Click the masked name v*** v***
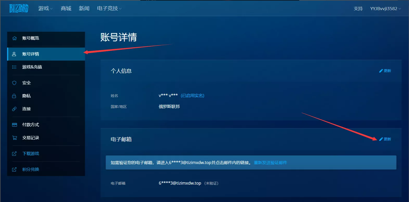This screenshot has height=202, width=409. [x=168, y=96]
